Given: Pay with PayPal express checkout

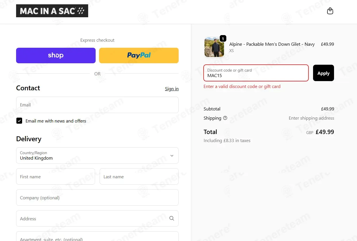Looking at the screenshot, I should point(139,55).
